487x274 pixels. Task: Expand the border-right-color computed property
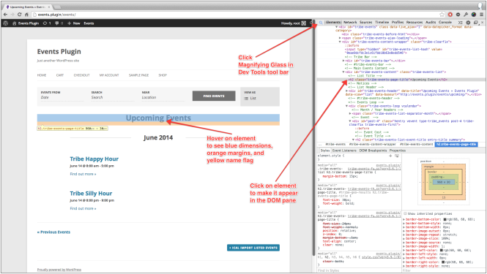[404, 262]
